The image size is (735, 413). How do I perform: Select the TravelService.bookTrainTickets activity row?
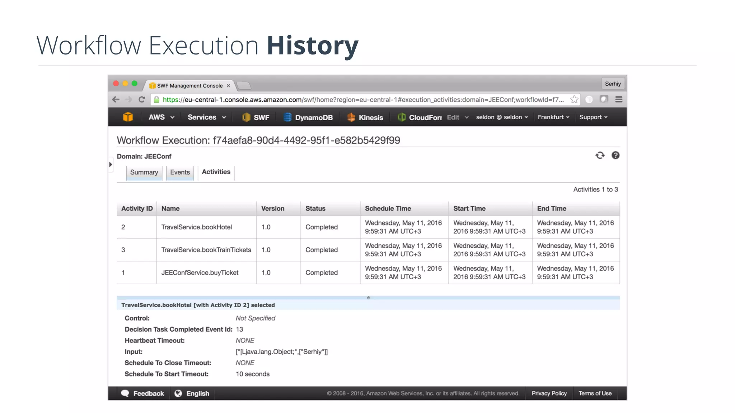coord(368,250)
